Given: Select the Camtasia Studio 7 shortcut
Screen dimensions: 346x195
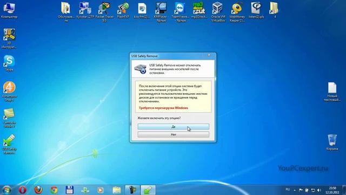Looking at the screenshot, I should point(9,118).
